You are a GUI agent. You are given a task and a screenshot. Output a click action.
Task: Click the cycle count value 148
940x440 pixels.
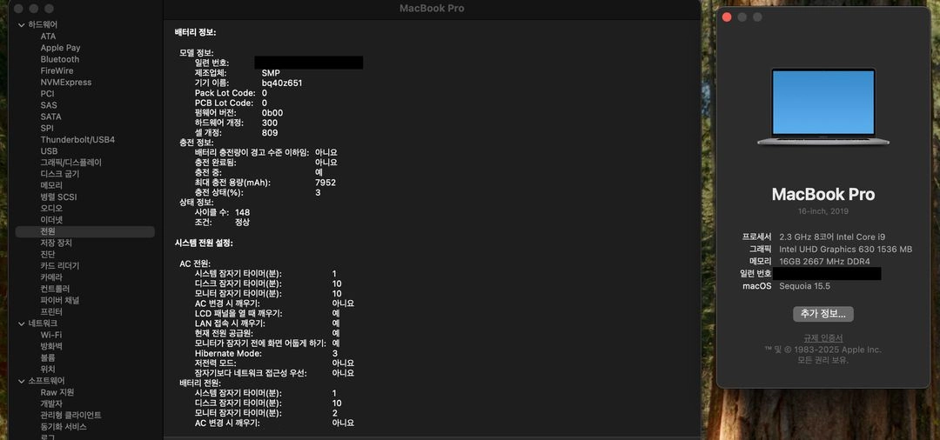tap(243, 212)
